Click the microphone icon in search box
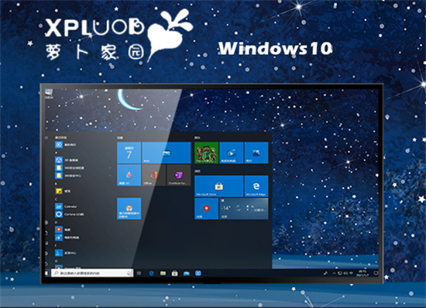Screen dimensions: 426x308 coord(129,273)
